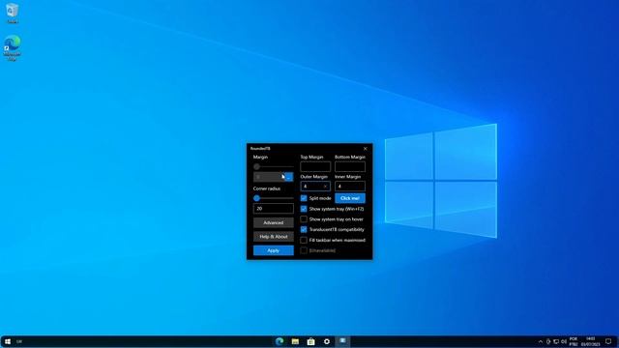The image size is (619, 348).
Task: Adjust the Margin slider thumb
Action: click(x=257, y=166)
